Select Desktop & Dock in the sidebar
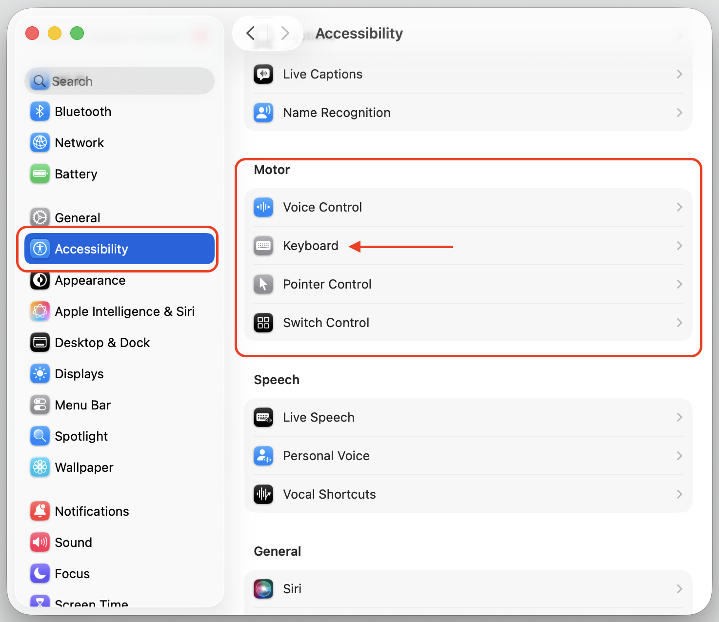The image size is (719, 622). click(120, 343)
